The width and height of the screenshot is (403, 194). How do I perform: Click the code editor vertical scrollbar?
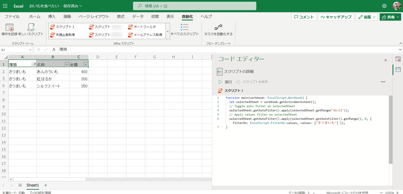pyautogui.click(x=391, y=129)
